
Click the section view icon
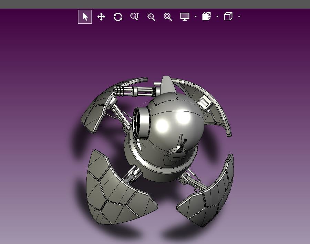point(207,17)
